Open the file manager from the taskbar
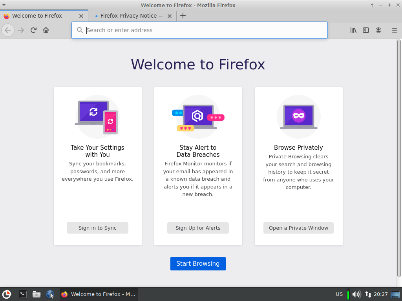Image resolution: width=402 pixels, height=301 pixels. (x=37, y=294)
